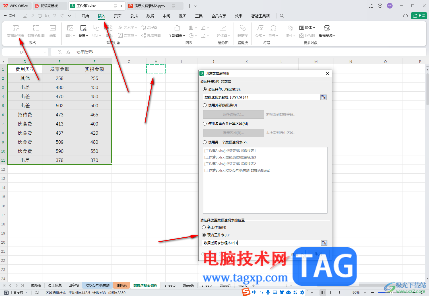This screenshot has width=429, height=296.
Task: Insert a Mind Map
Action: [x=151, y=36]
